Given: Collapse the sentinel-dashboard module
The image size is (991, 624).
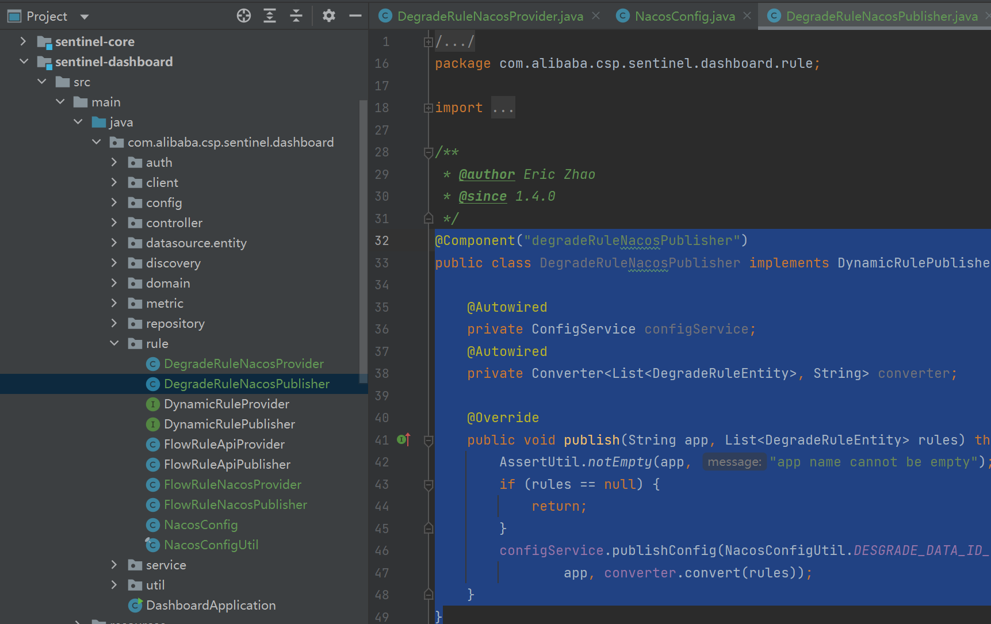Looking at the screenshot, I should (x=24, y=62).
